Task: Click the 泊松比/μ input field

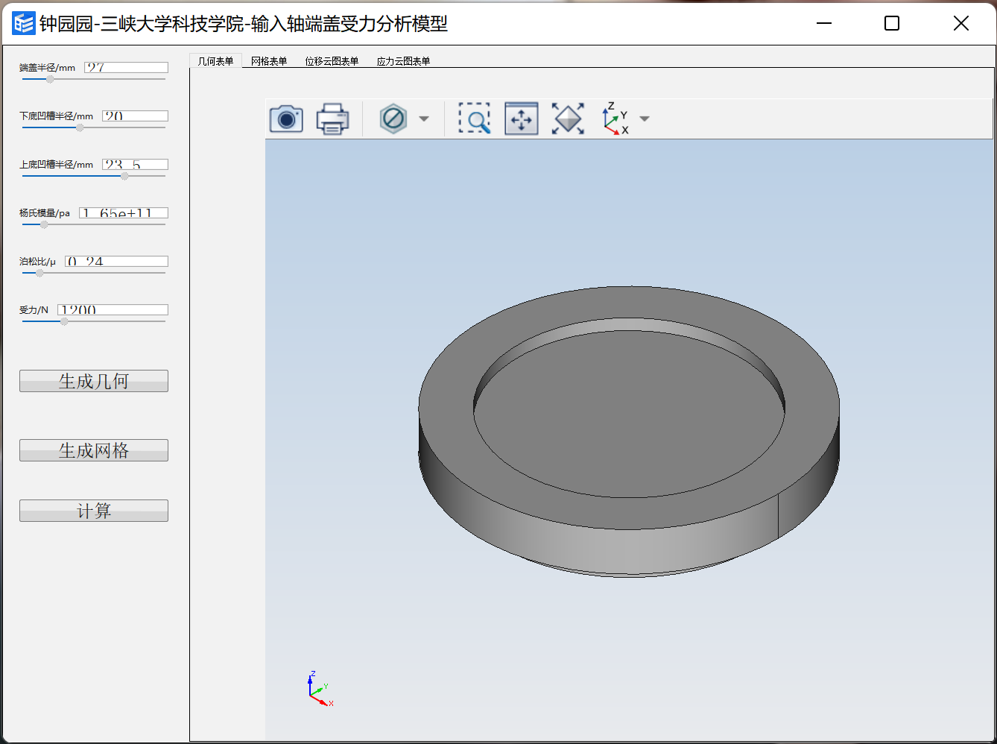Action: click(116, 261)
